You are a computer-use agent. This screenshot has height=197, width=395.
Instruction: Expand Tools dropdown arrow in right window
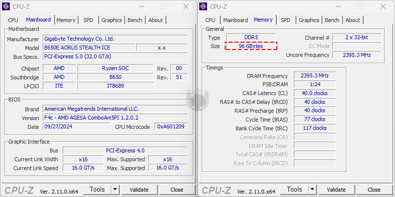[313, 190]
